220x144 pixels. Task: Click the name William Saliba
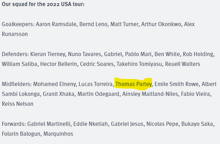pos(20,64)
